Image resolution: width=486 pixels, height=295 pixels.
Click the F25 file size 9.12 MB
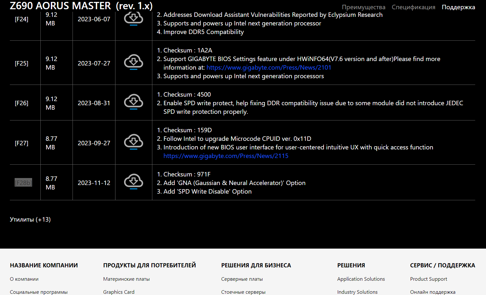(x=51, y=63)
